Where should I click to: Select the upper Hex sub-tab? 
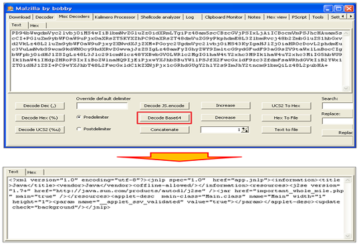click(34, 25)
